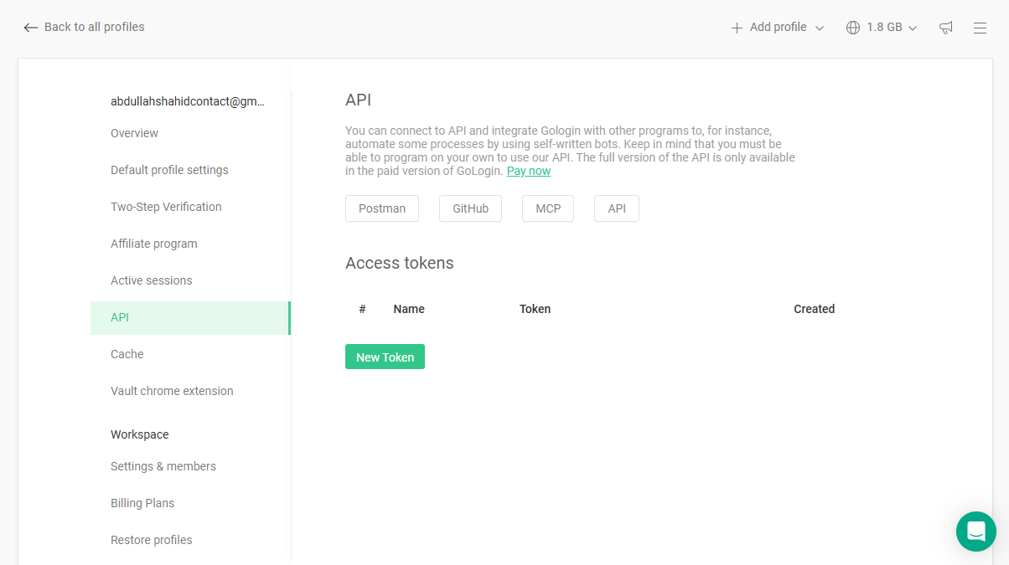
Task: Click the back arrow to all profiles
Action: point(30,27)
